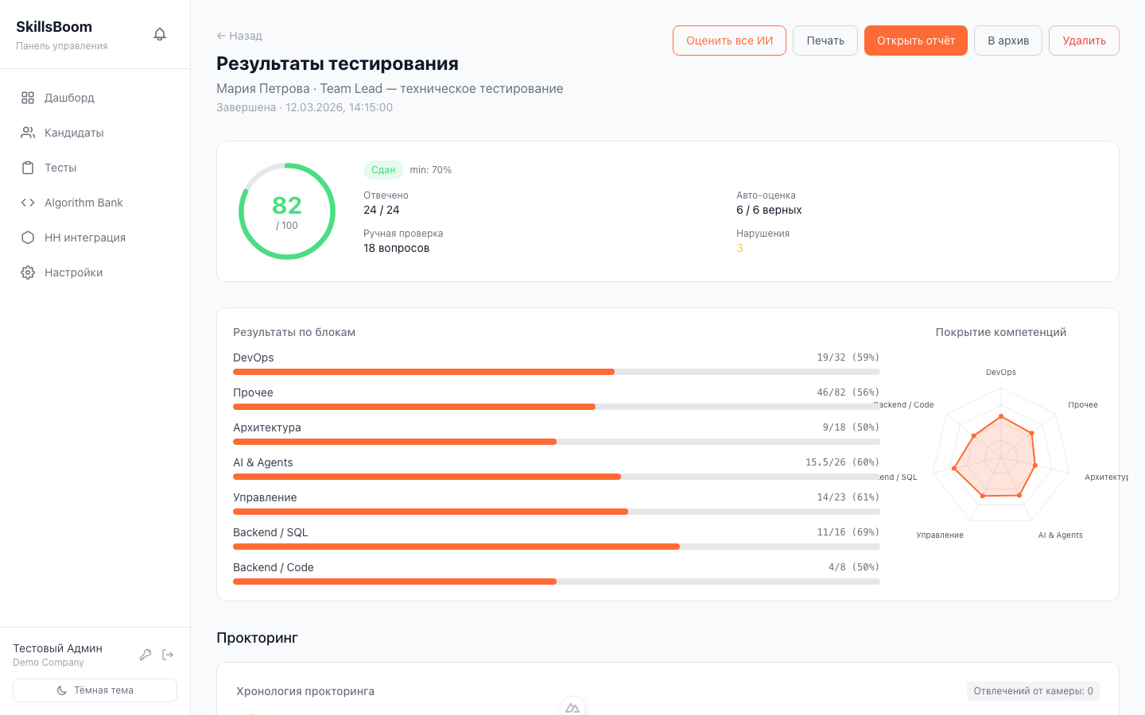Click the logout icon in sidebar footer
Image resolution: width=1145 pixels, height=715 pixels.
168,655
